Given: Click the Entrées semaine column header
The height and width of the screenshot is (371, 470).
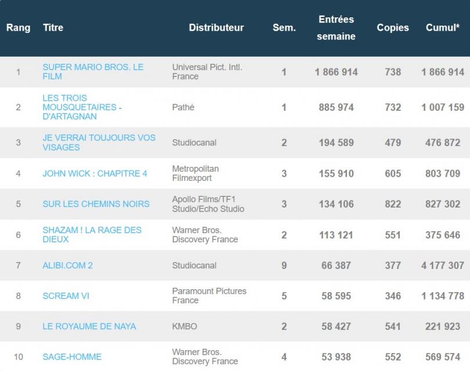Looking at the screenshot, I should click(336, 28).
